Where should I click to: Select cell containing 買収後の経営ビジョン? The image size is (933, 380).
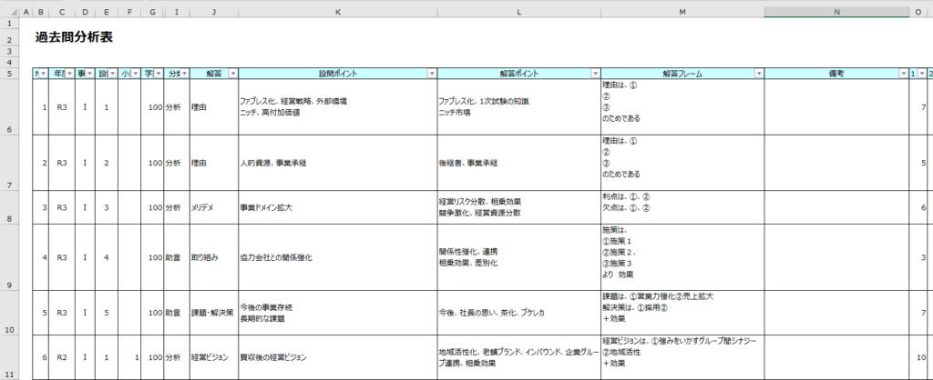338,357
